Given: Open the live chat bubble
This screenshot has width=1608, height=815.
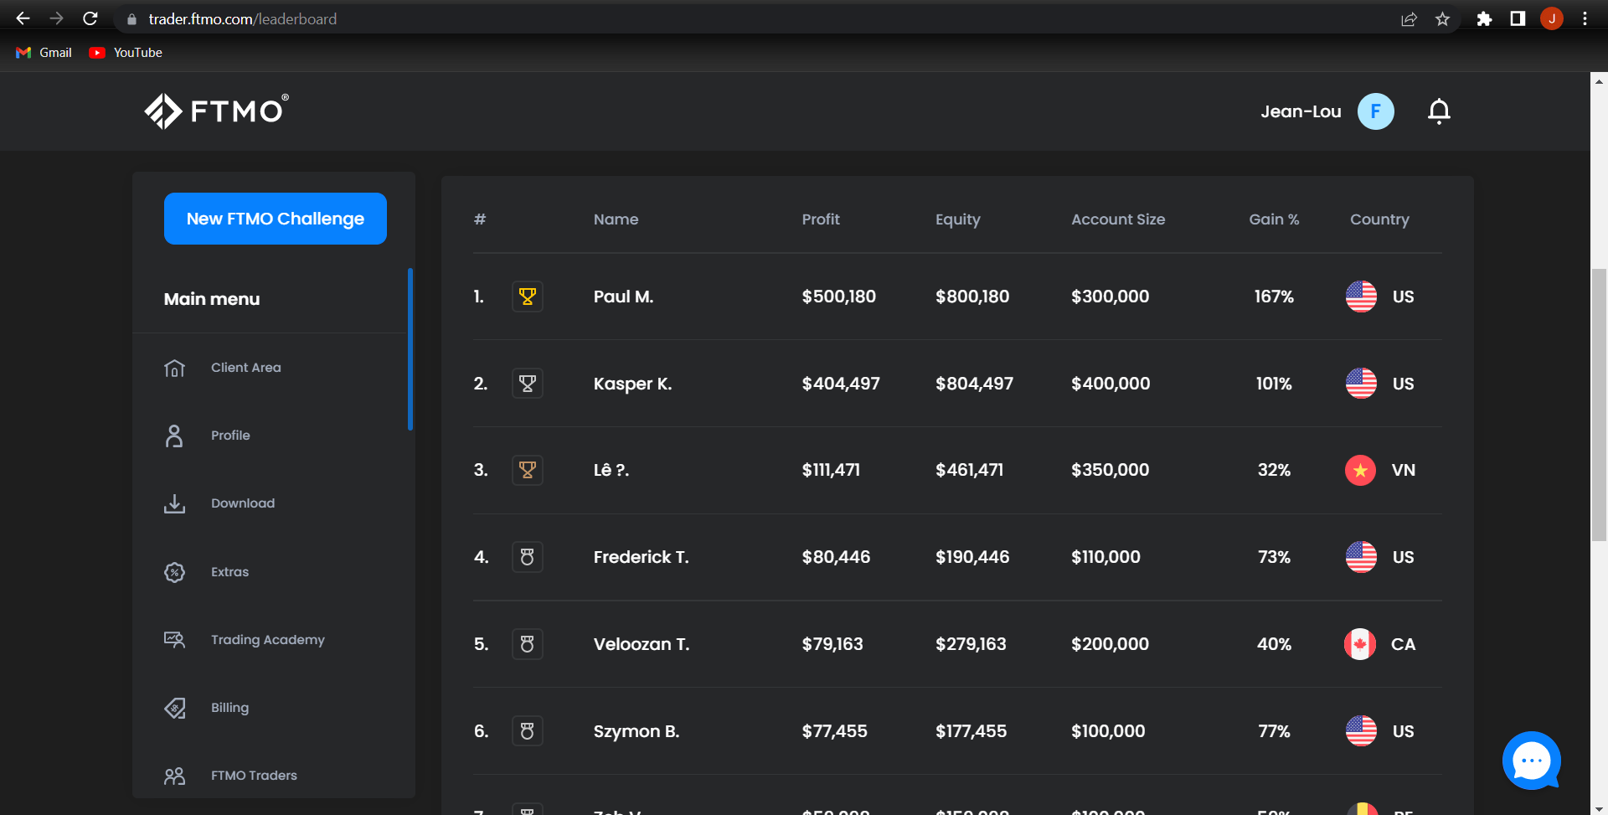Looking at the screenshot, I should [1531, 761].
